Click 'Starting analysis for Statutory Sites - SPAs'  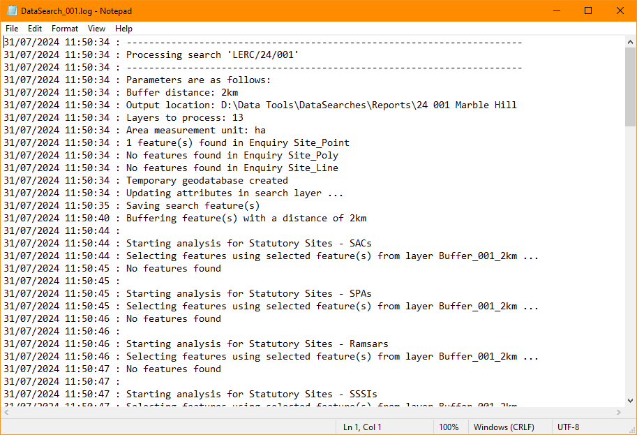pos(248,293)
